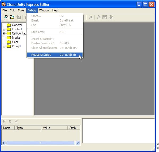Image resolution: width=159 pixels, height=152 pixels.
Task: Click the variable pane horizontal scrollbar thumb
Action: point(40,143)
